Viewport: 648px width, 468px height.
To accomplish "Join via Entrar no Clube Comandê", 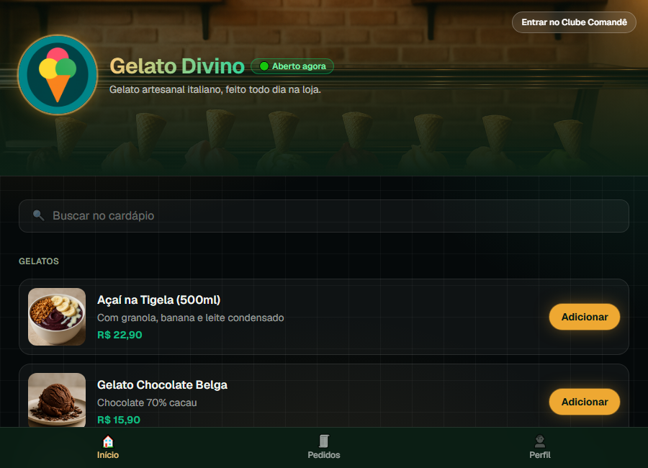I will click(x=574, y=22).
